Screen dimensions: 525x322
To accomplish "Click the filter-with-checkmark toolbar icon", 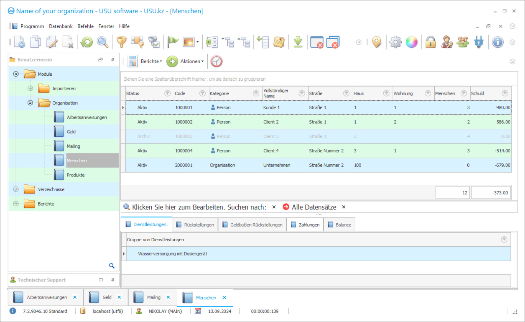I will (x=154, y=42).
